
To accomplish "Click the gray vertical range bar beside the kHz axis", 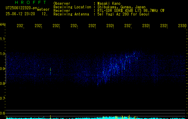I will click(x=6, y=69).
